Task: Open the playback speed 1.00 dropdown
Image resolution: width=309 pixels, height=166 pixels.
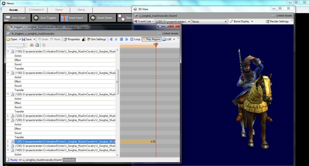Action: [x=174, y=39]
